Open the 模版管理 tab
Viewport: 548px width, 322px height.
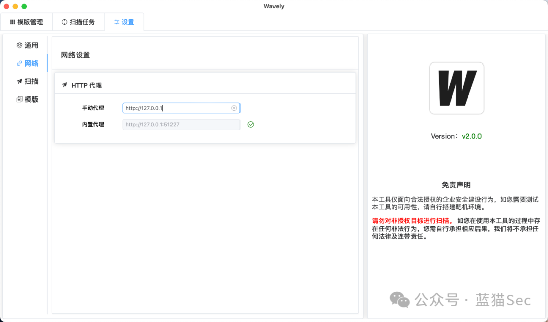(26, 22)
